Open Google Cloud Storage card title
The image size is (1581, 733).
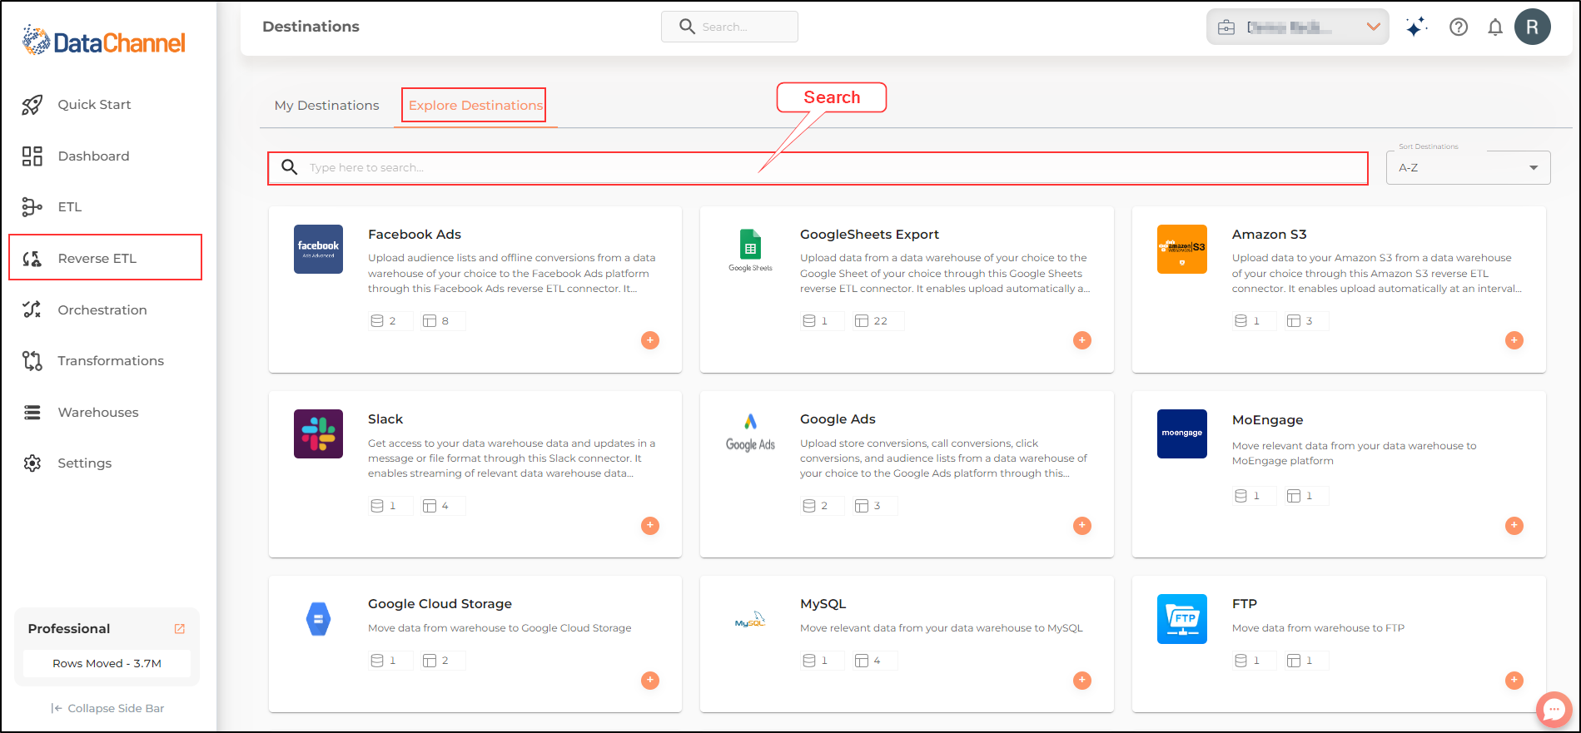440,604
